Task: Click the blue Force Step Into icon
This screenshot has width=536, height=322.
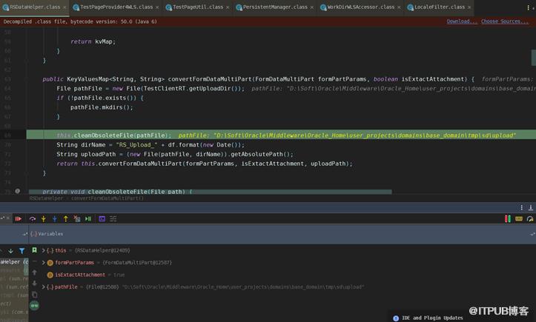Action: coord(55,219)
